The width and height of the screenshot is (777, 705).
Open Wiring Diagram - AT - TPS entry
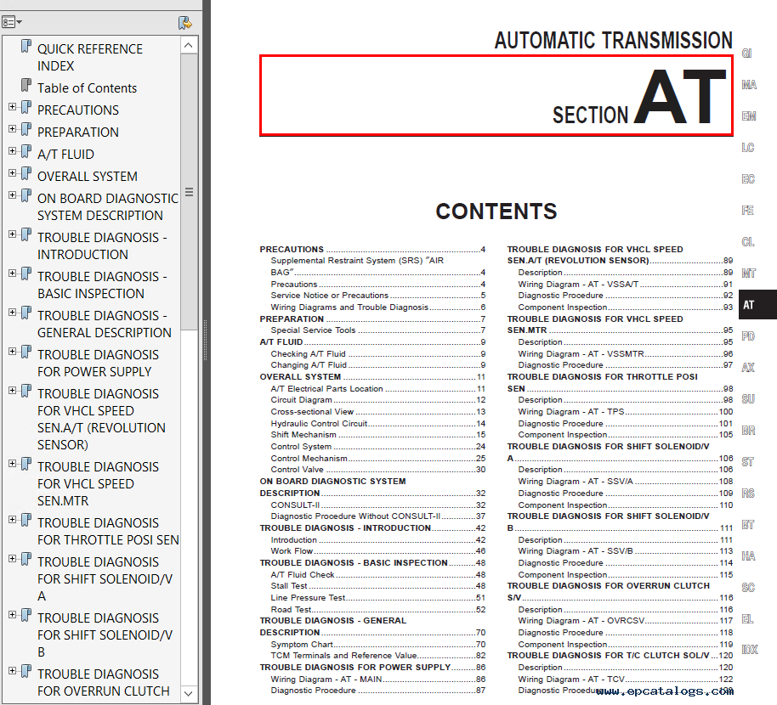pos(626,411)
